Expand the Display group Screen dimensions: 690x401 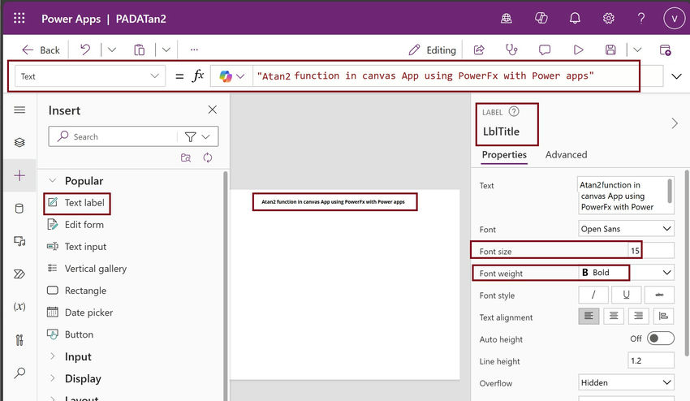tap(53, 378)
